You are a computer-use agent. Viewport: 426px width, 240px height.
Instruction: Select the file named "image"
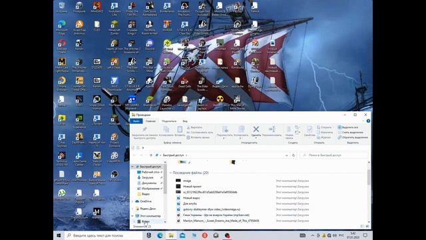click(x=187, y=181)
